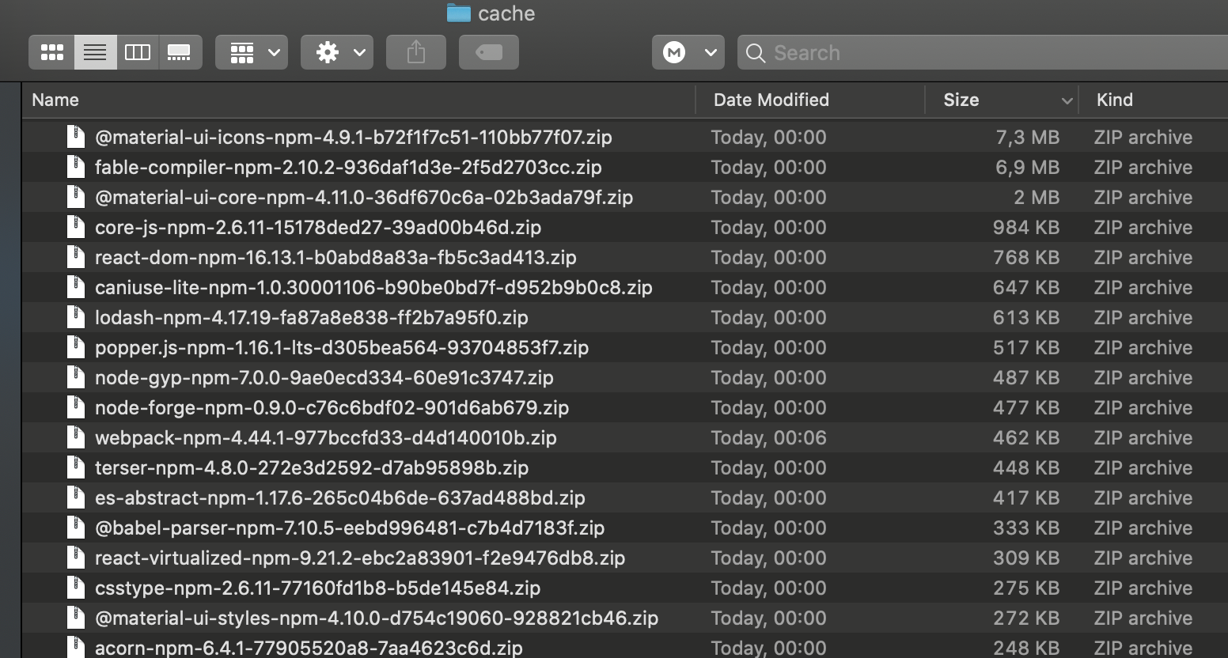Image resolution: width=1228 pixels, height=658 pixels.
Task: Click the 7,3 MB size cell
Action: (x=1027, y=138)
